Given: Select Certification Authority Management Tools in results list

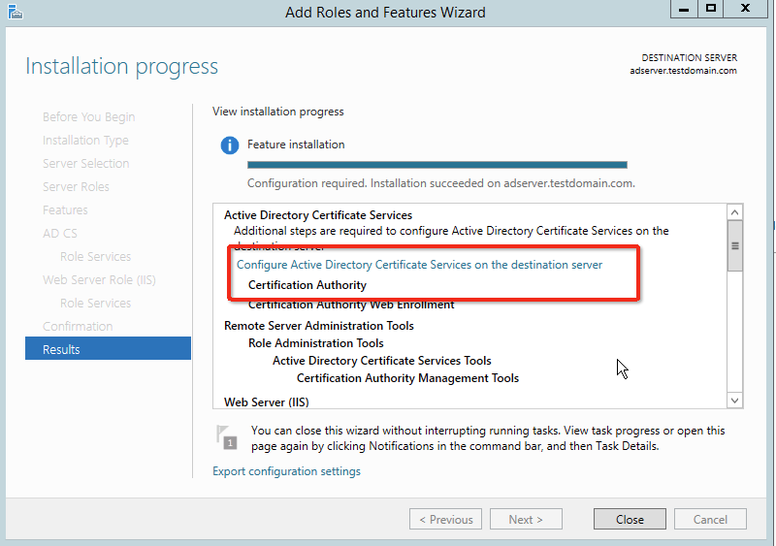Looking at the screenshot, I should 407,378.
